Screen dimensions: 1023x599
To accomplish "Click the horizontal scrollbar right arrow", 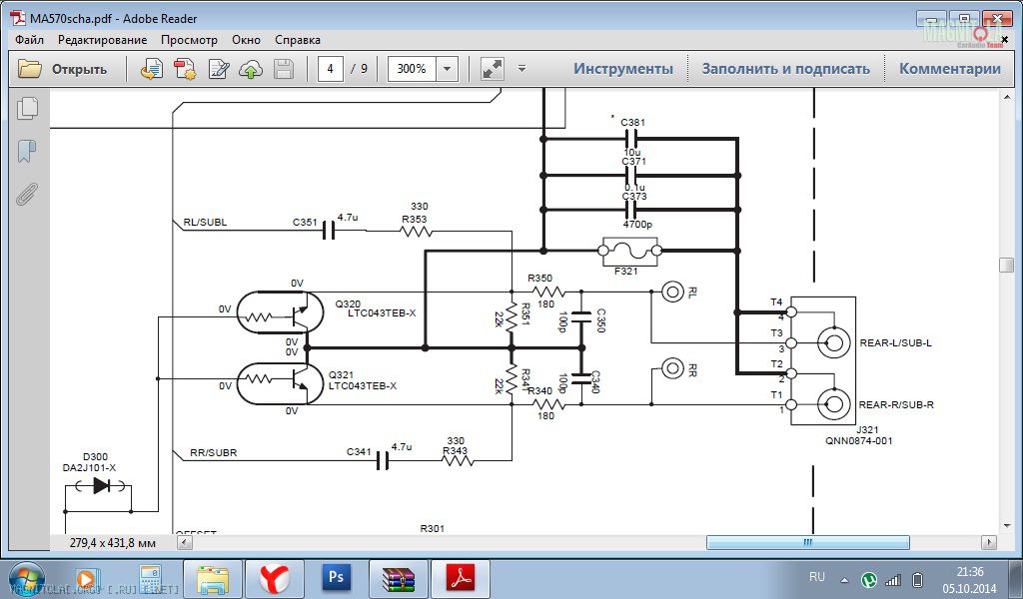I will pos(989,542).
